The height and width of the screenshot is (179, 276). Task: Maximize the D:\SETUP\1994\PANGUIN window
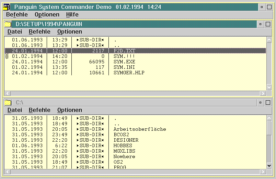[x=268, y=24]
